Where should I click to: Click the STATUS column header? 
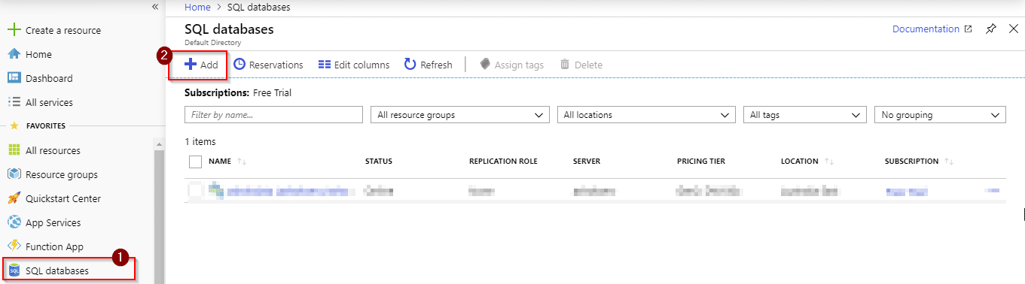point(379,162)
